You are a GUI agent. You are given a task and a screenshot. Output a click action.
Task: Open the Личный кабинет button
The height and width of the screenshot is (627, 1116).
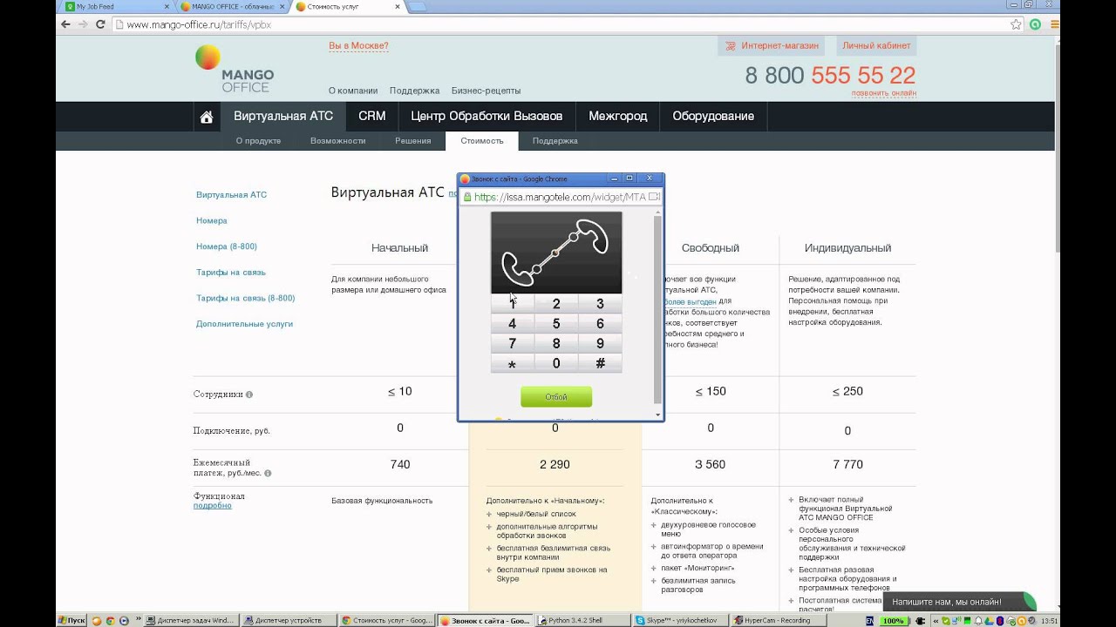click(x=876, y=45)
